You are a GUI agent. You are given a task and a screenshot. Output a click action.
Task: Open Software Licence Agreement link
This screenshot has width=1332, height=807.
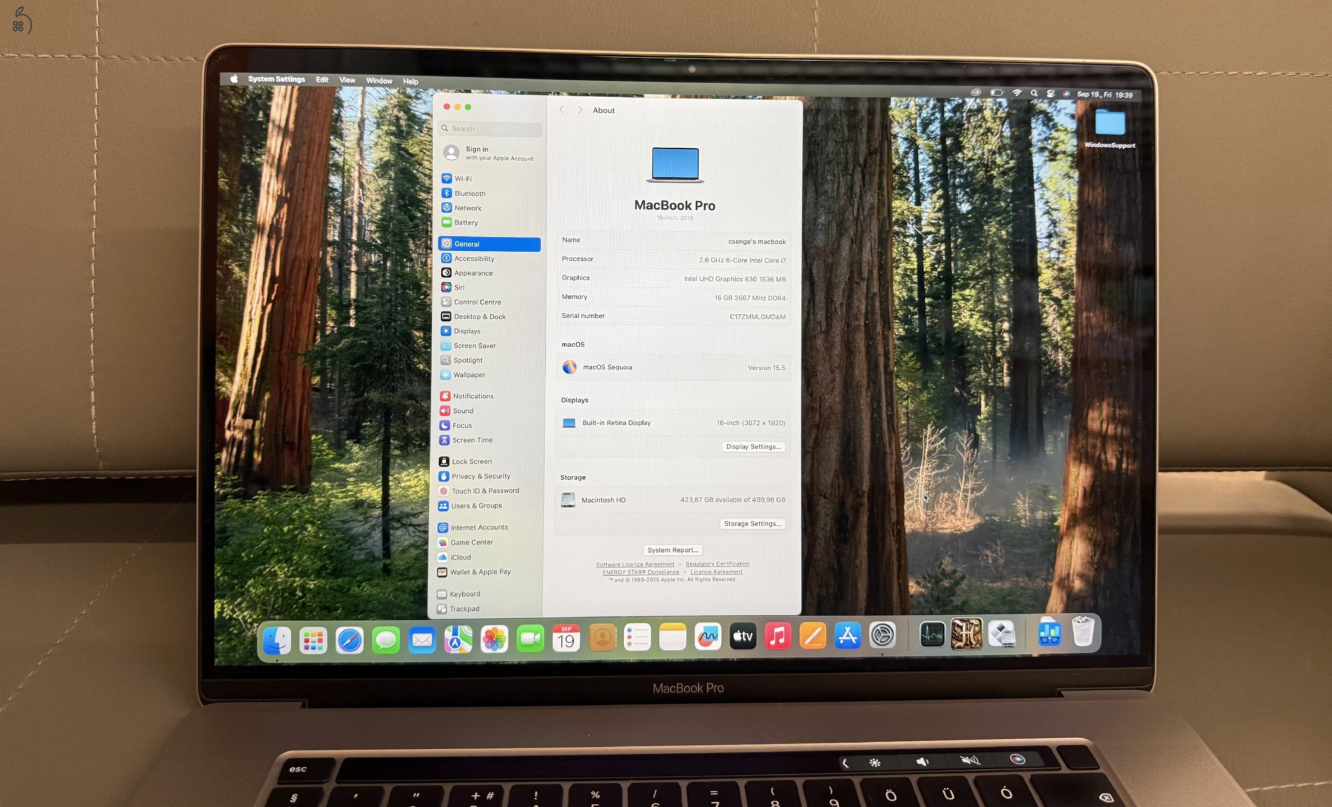635,564
